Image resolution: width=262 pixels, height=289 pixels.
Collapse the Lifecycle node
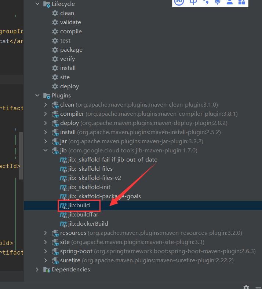pos(37,4)
